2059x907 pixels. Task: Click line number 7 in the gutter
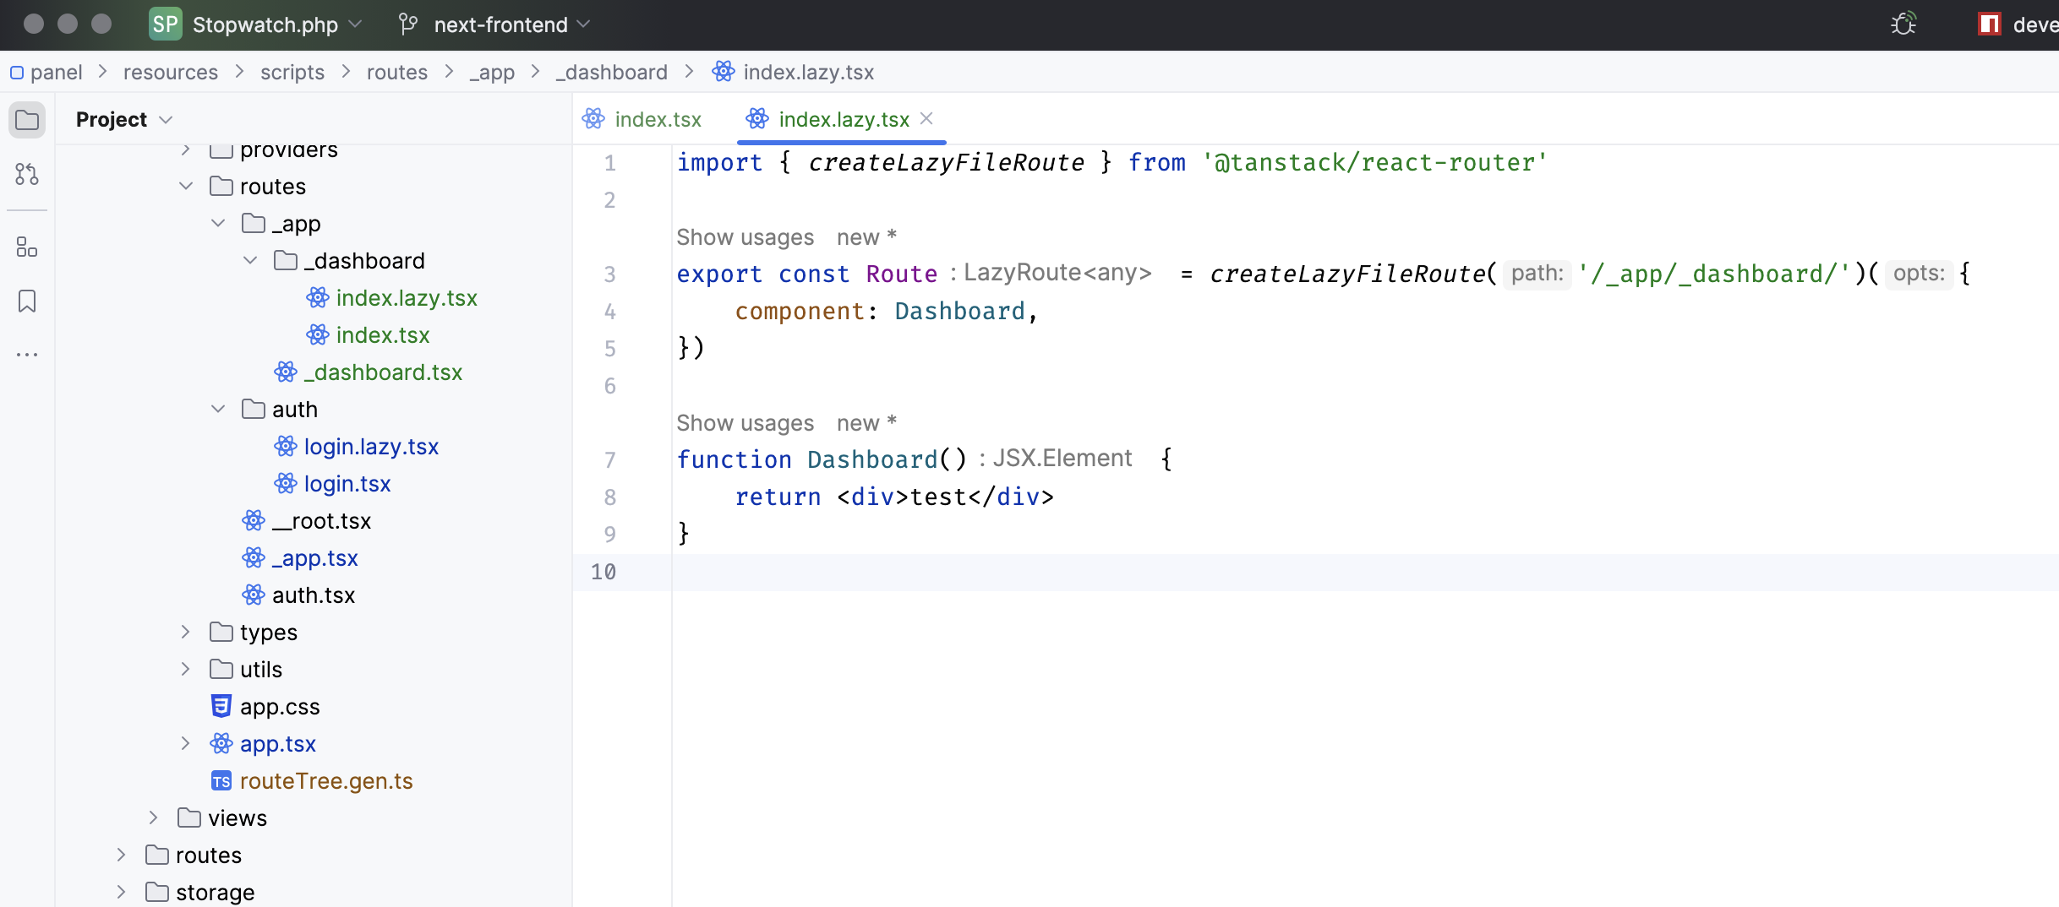pyautogui.click(x=609, y=460)
